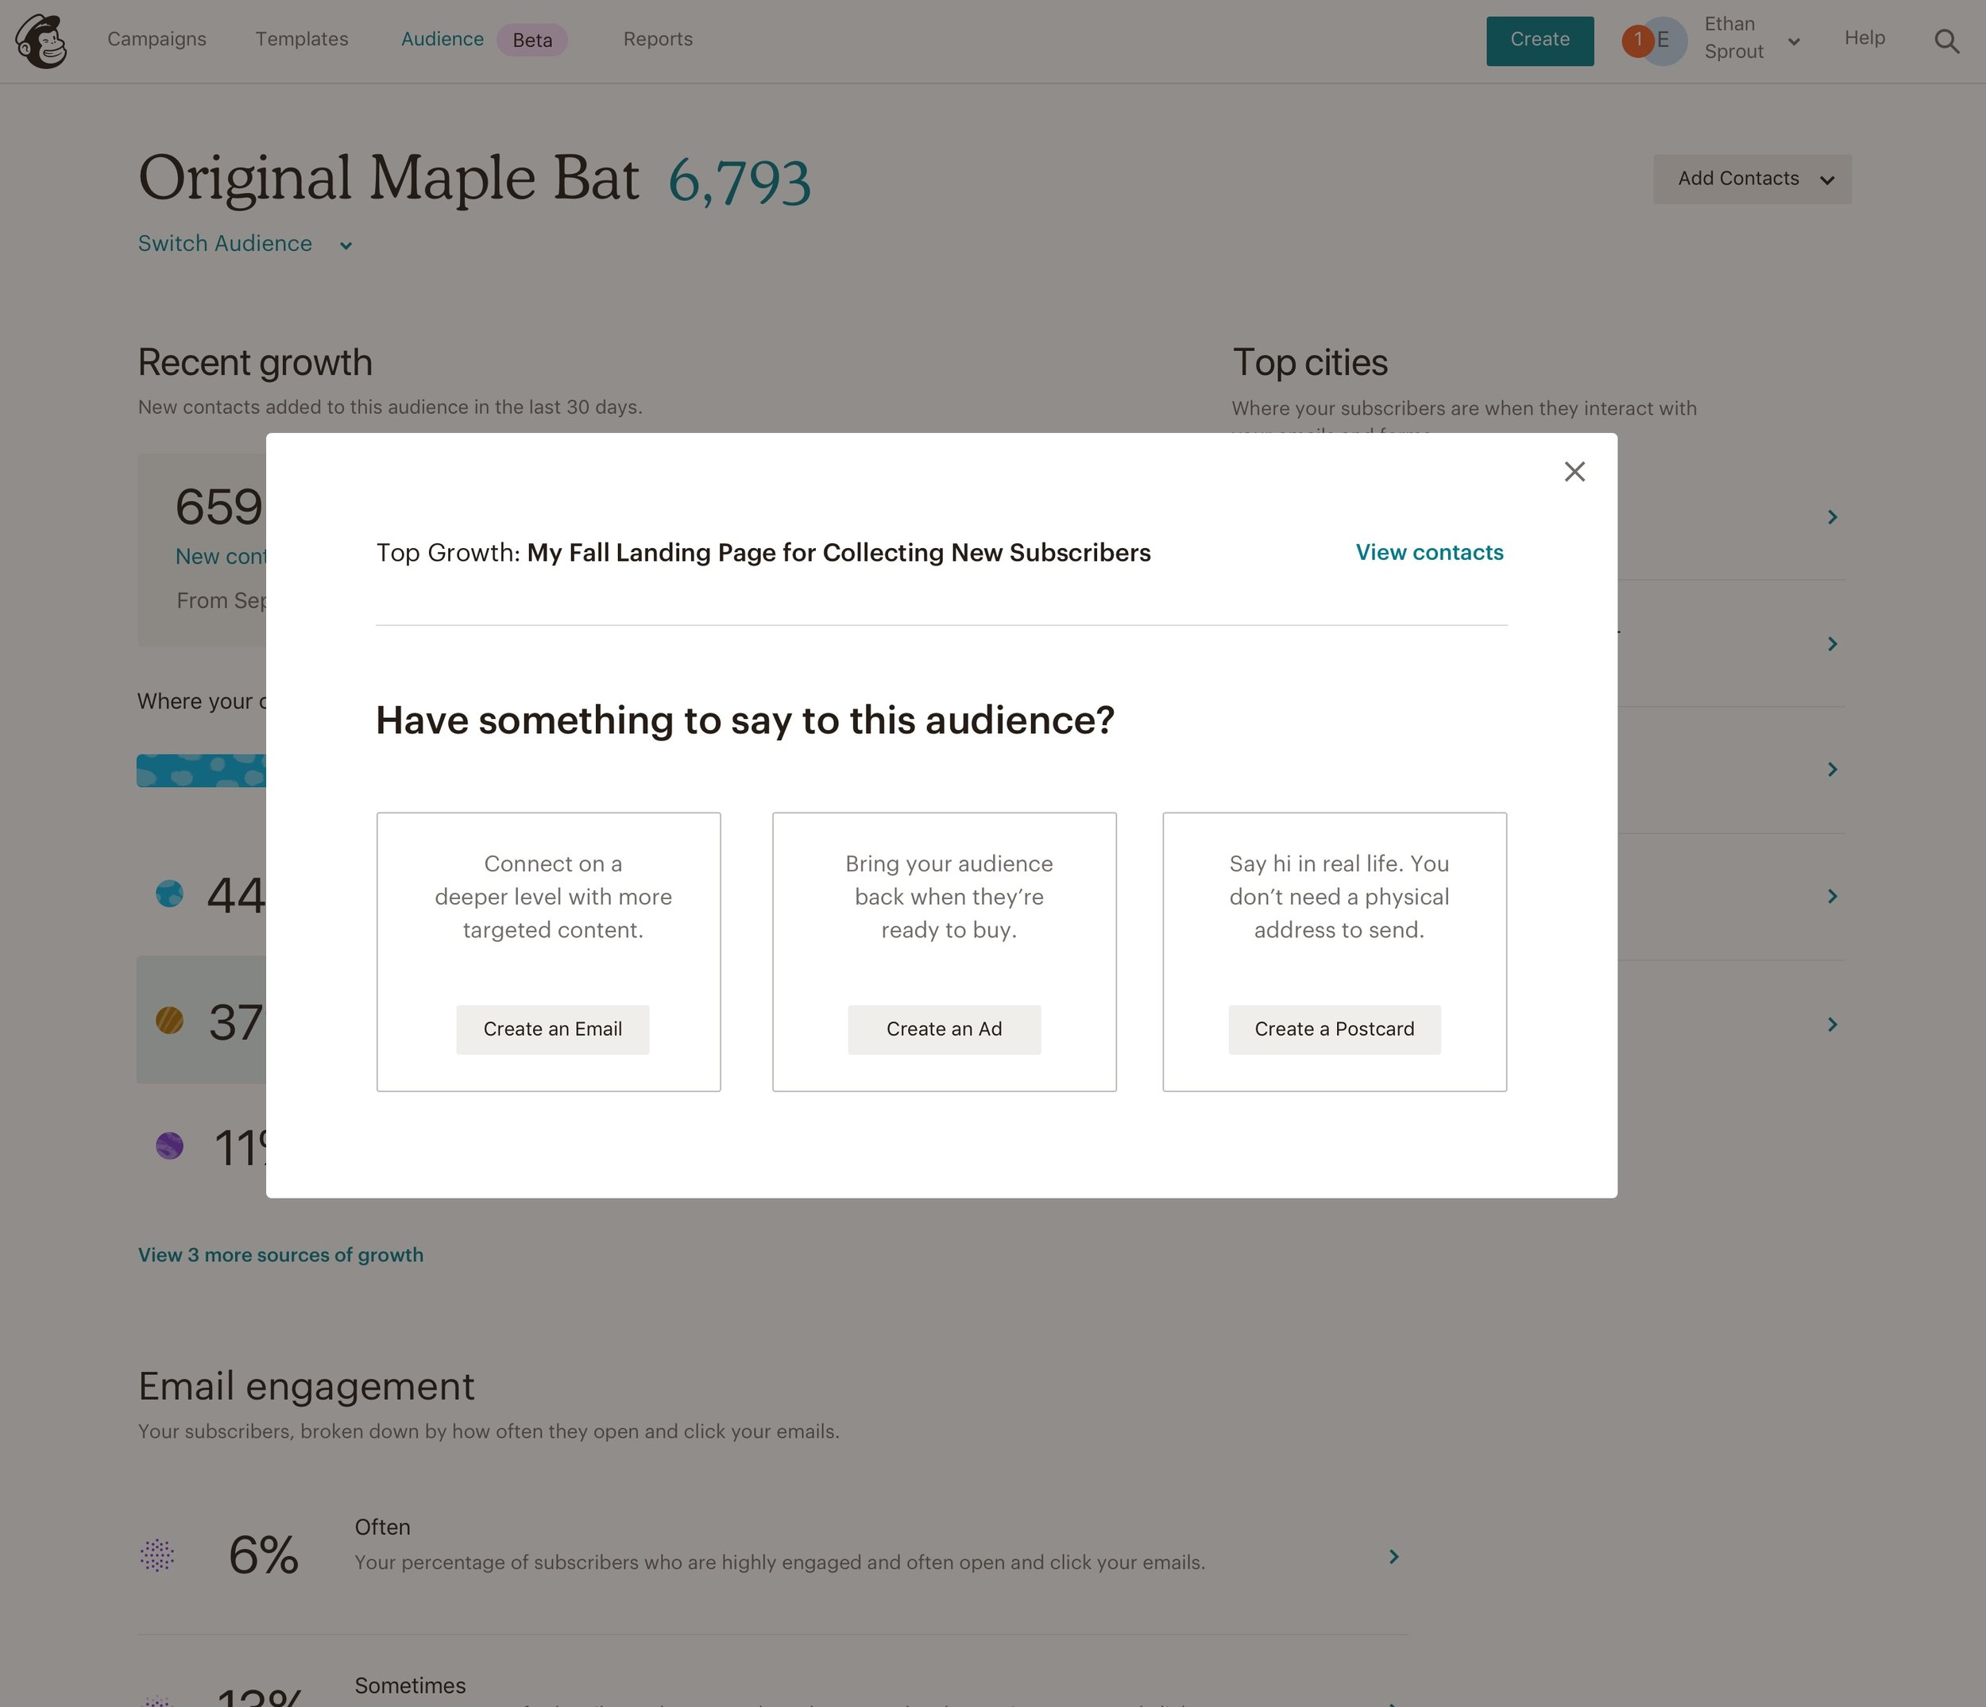
Task: Click the teal Create button
Action: (x=1540, y=41)
